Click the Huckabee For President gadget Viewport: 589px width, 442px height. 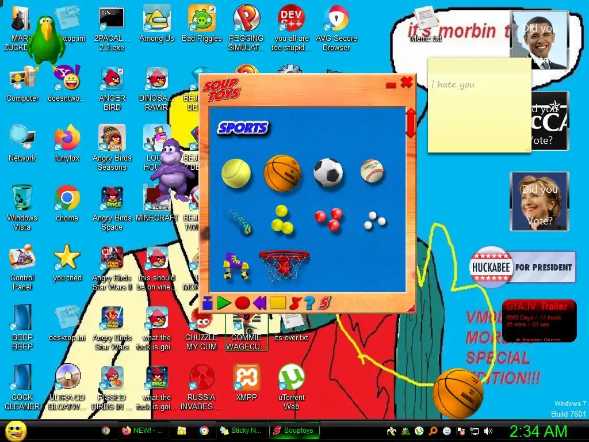pos(522,267)
